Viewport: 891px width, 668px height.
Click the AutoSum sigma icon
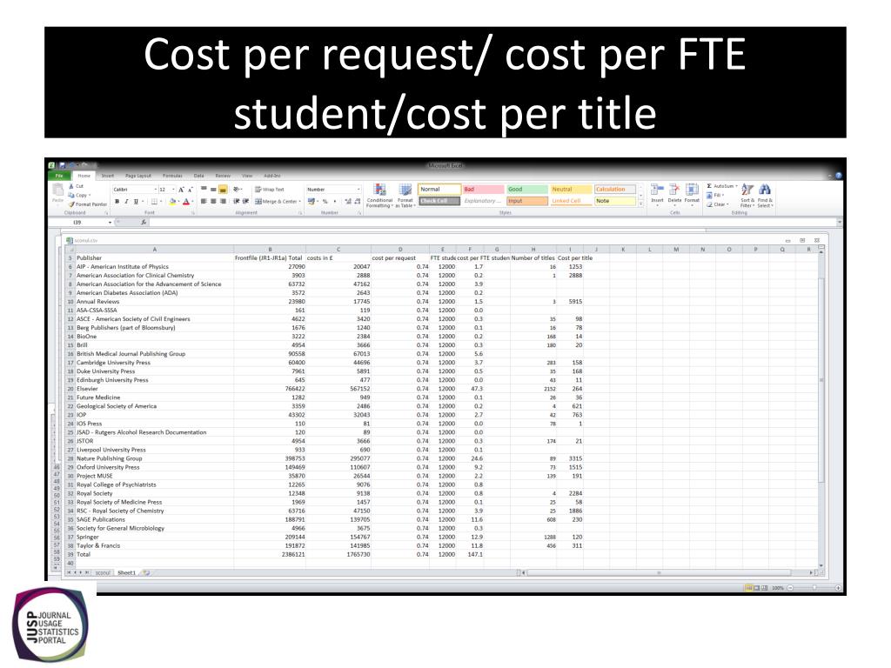(709, 186)
